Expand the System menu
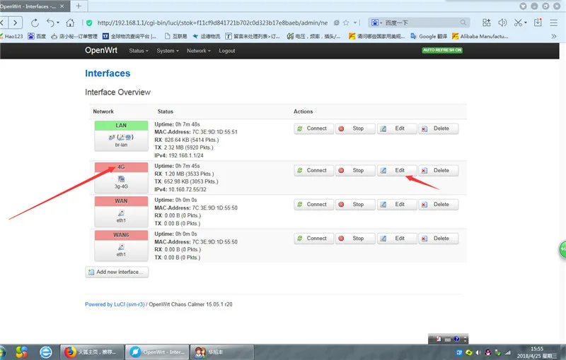Screen dimensions: 566x360 point(168,51)
